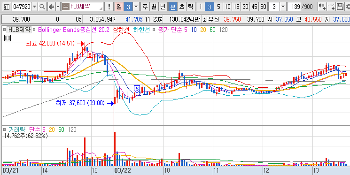Click the speaker sound icon
350x175 pixels.
click(52, 7)
